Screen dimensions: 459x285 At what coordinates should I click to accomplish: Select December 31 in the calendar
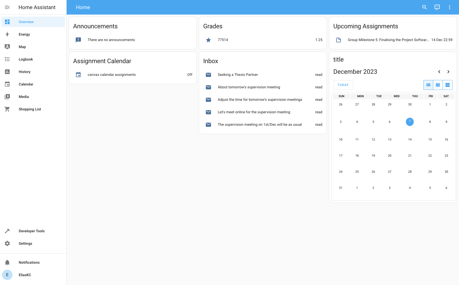[x=341, y=188]
